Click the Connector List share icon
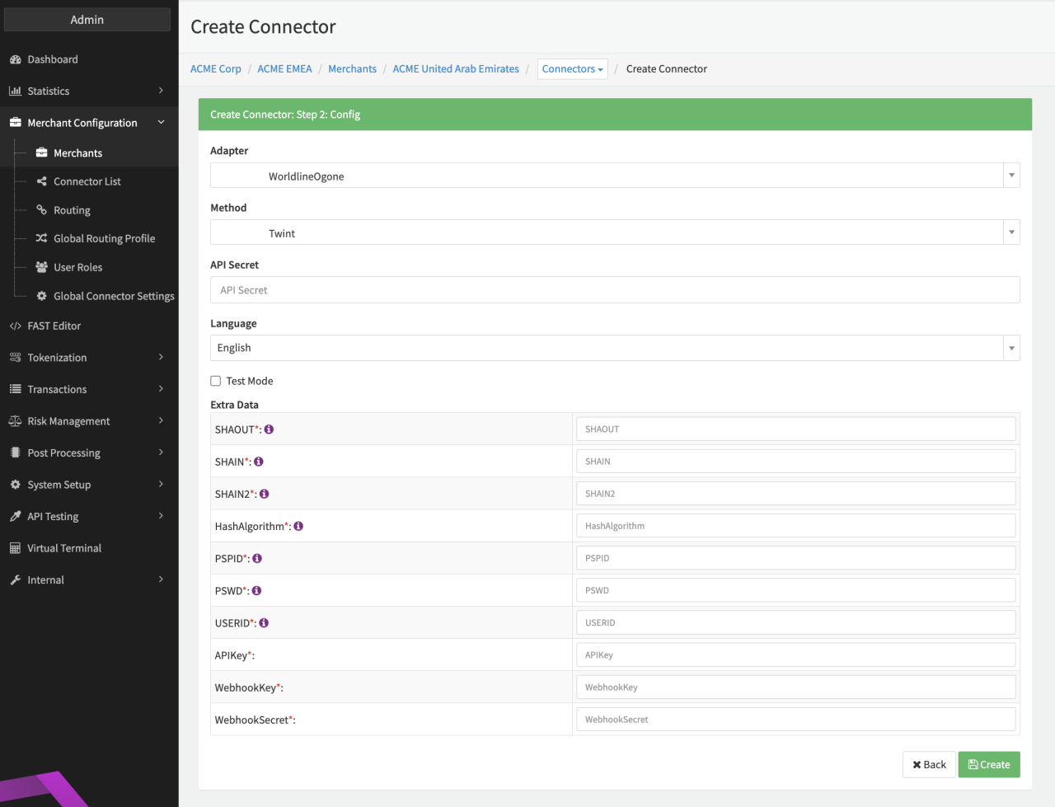 (41, 181)
